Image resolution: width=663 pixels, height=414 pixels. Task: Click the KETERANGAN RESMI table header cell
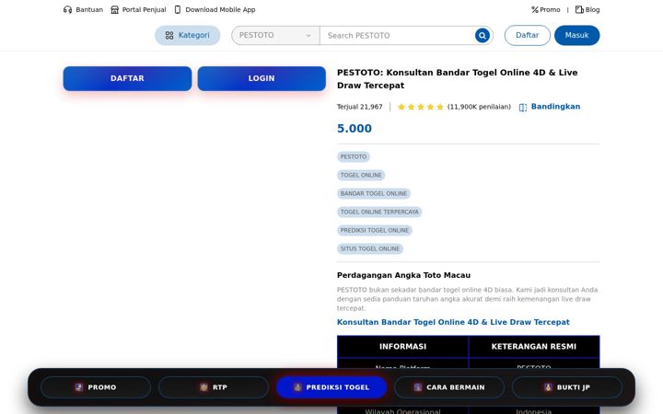click(x=534, y=347)
